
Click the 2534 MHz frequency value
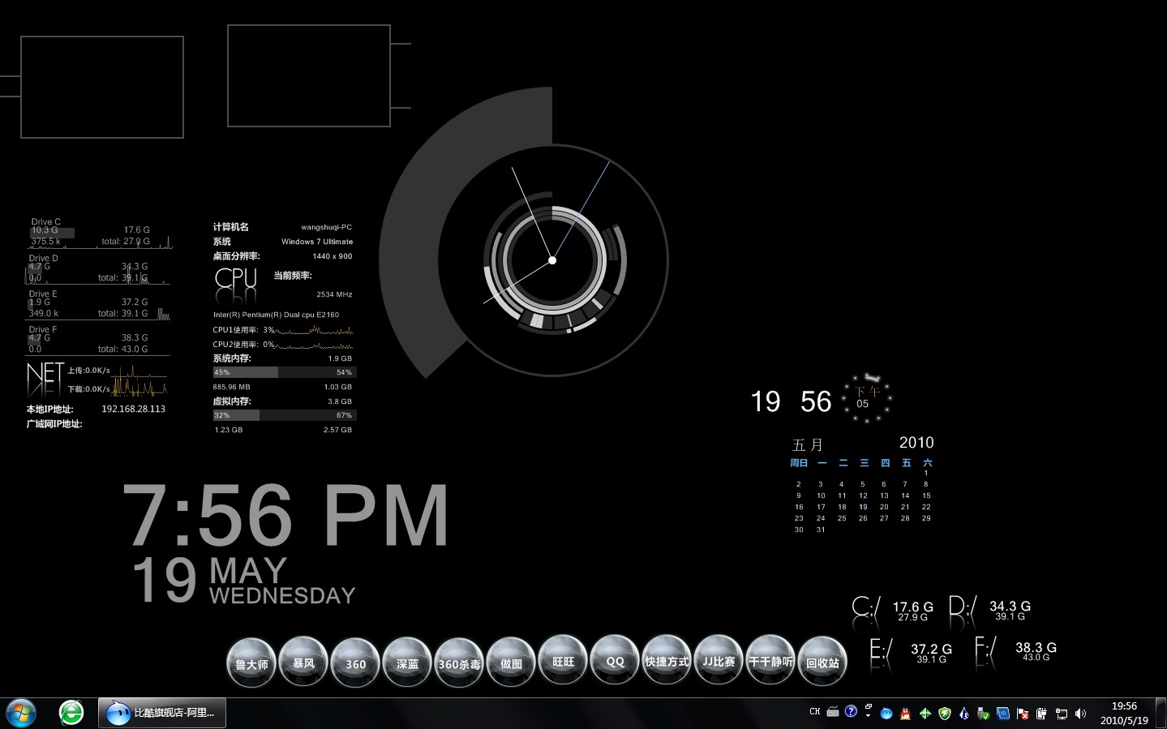click(x=334, y=294)
